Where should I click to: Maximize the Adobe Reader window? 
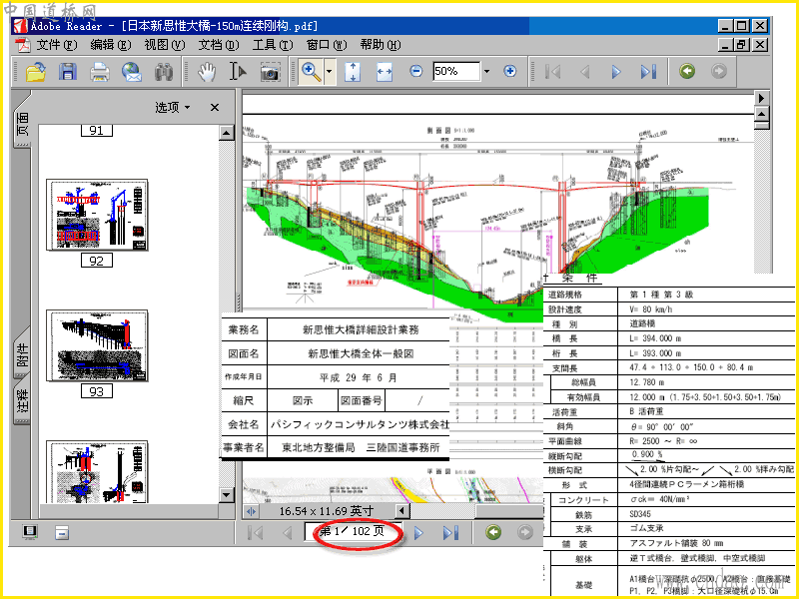(742, 26)
